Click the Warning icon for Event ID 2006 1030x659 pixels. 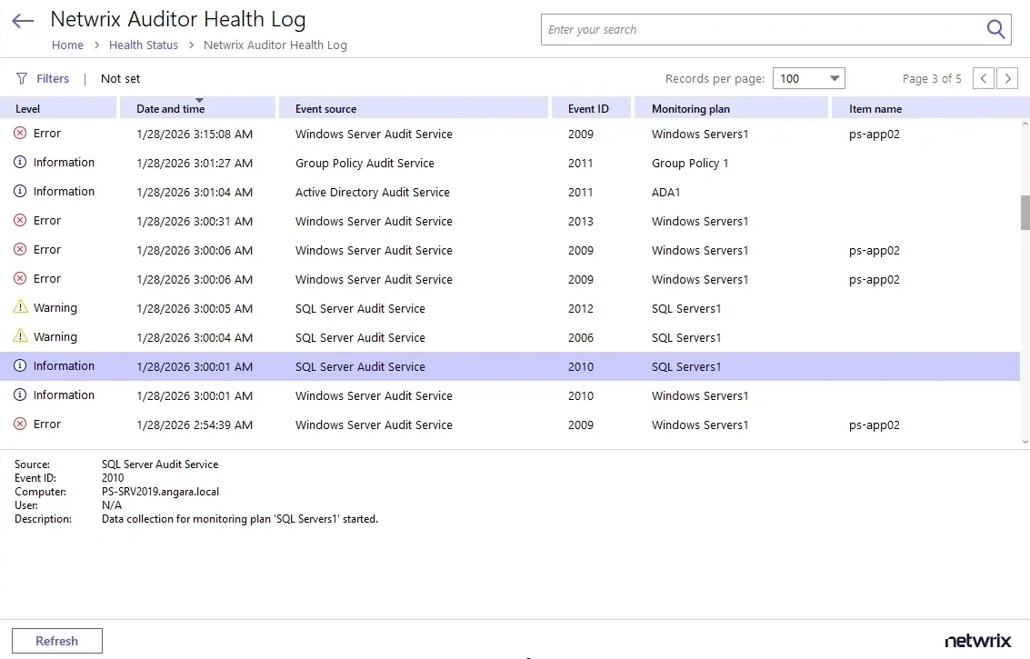click(20, 336)
